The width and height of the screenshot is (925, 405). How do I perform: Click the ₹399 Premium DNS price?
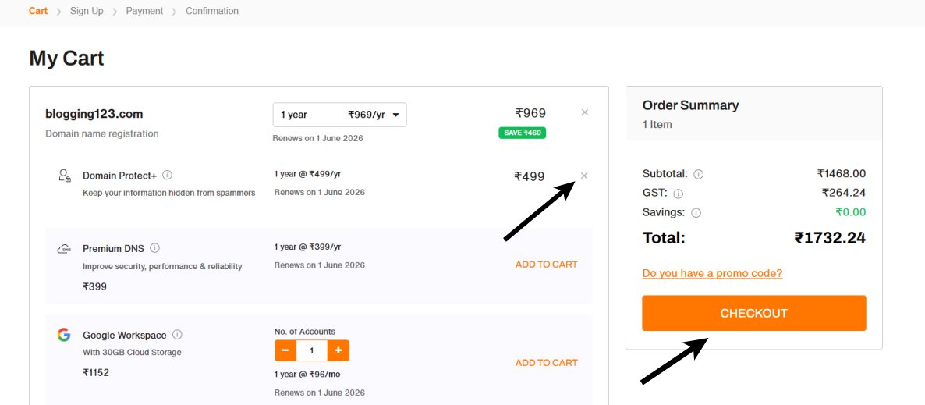[x=94, y=286]
